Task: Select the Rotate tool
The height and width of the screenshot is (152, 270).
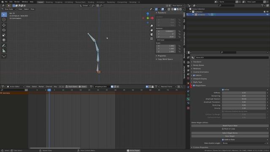Action: [4, 30]
